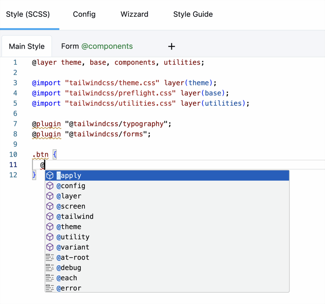Pick @variant in the suggestion list
Screen dimensions: 325x304
pos(73,247)
